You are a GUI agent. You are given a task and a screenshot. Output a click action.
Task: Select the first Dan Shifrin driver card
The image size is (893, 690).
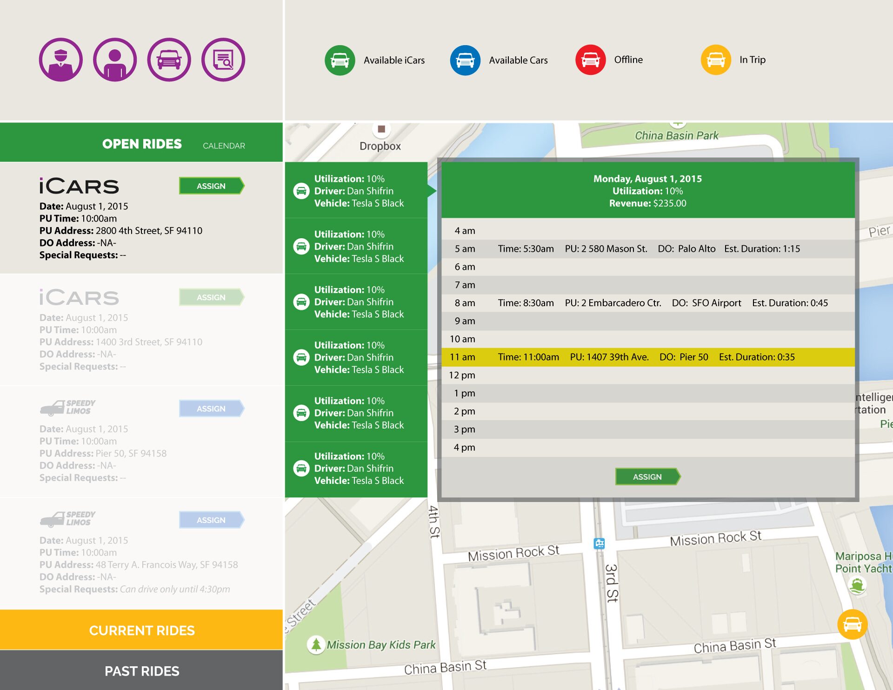(x=356, y=191)
